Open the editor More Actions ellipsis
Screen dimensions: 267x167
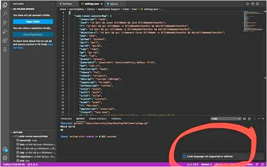click(x=263, y=4)
